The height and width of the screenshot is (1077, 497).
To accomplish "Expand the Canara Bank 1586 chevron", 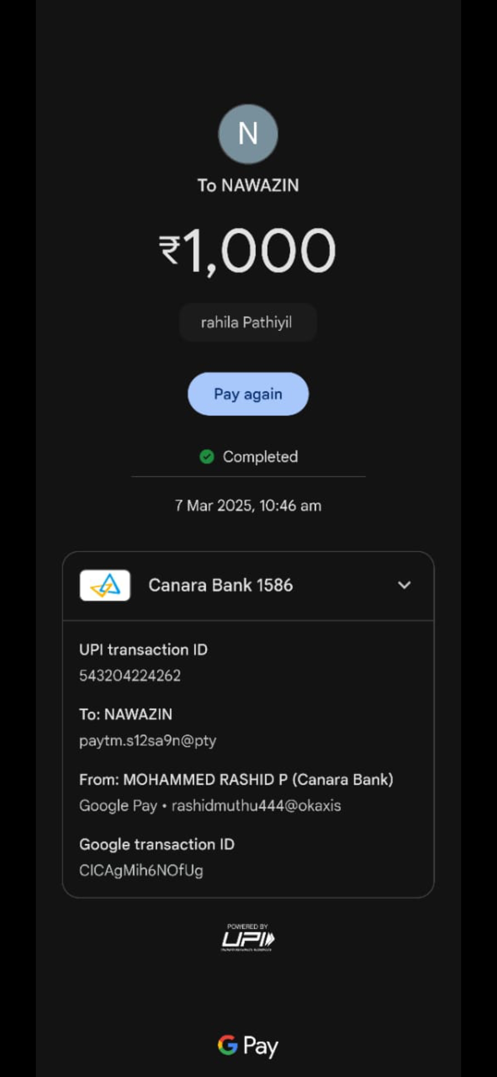I will tap(404, 585).
